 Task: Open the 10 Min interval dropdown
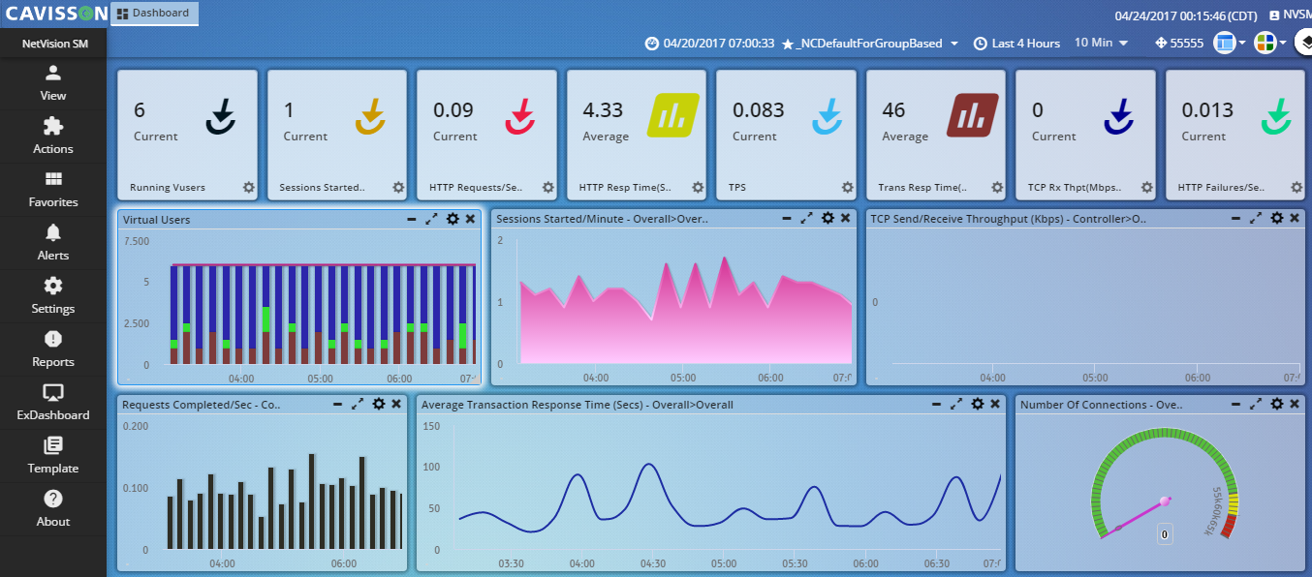coord(1102,43)
